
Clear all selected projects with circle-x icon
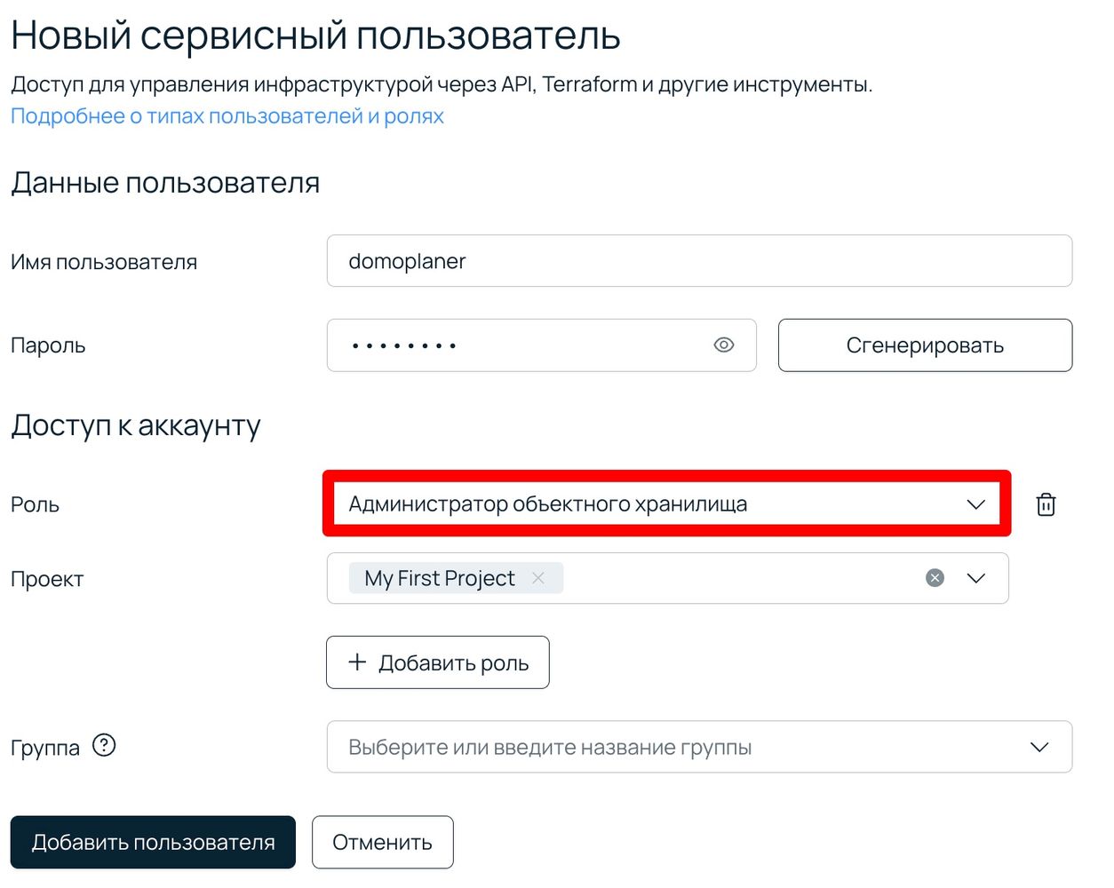935,578
